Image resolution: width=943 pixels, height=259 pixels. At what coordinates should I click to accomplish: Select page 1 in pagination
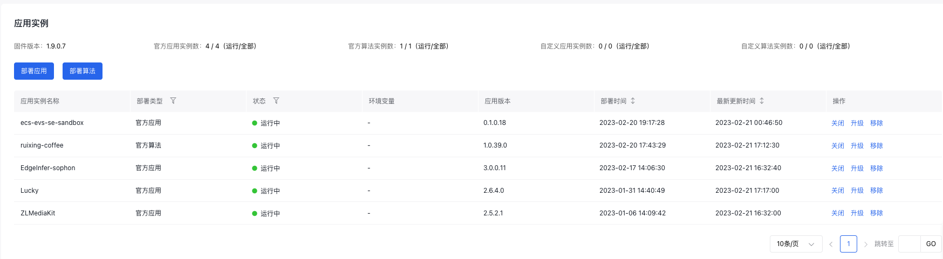point(849,244)
